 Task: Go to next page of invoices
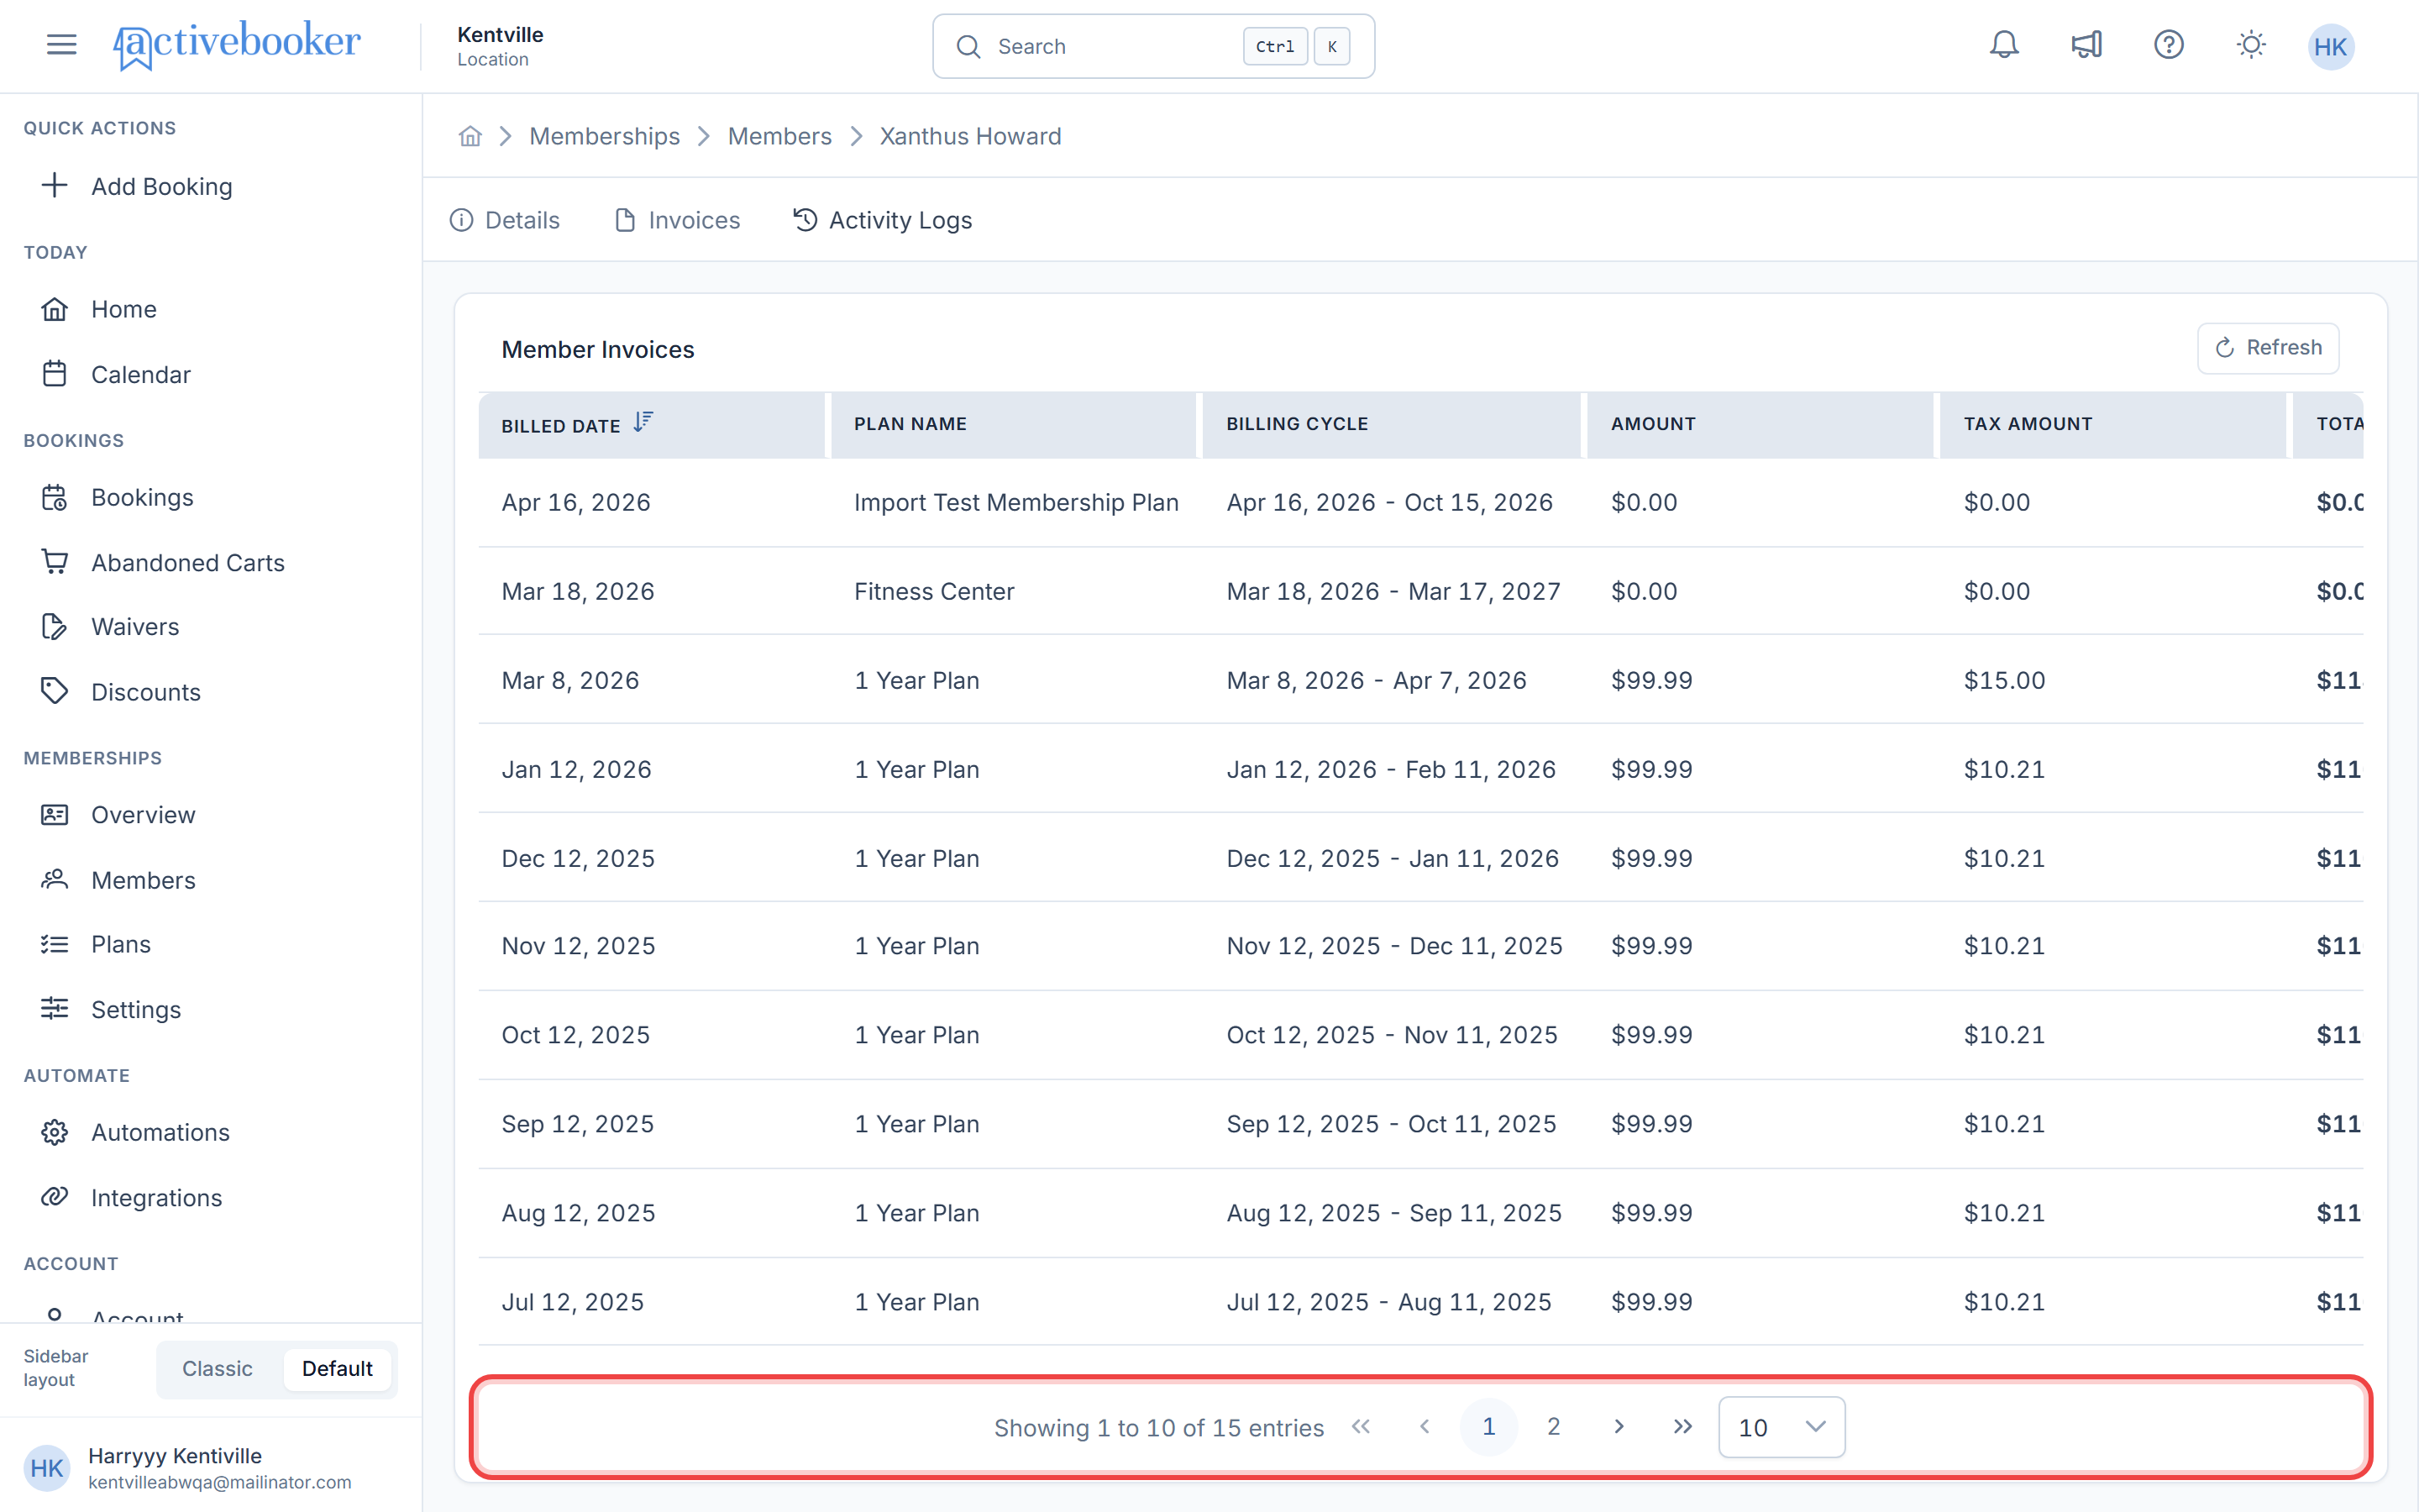(x=1619, y=1427)
